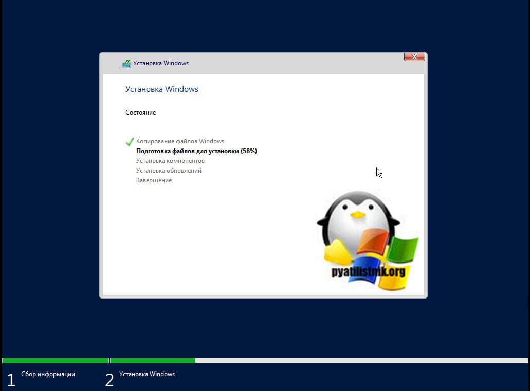Screen dimensions: 530x391
Task: Click the Сбор информации stage label
Action: 48,374
